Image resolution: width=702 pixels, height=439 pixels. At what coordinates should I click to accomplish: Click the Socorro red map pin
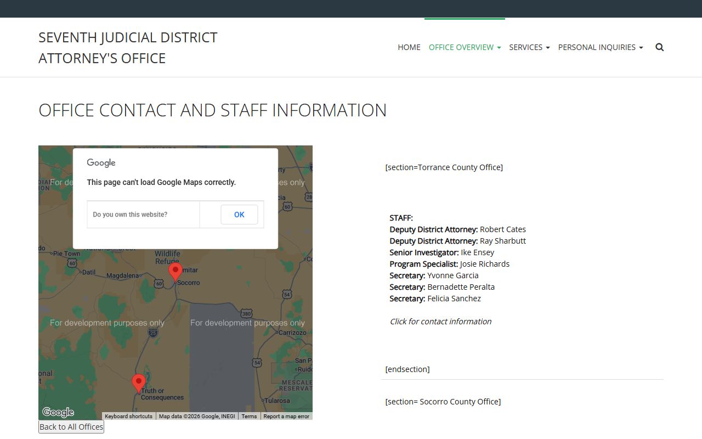(175, 272)
